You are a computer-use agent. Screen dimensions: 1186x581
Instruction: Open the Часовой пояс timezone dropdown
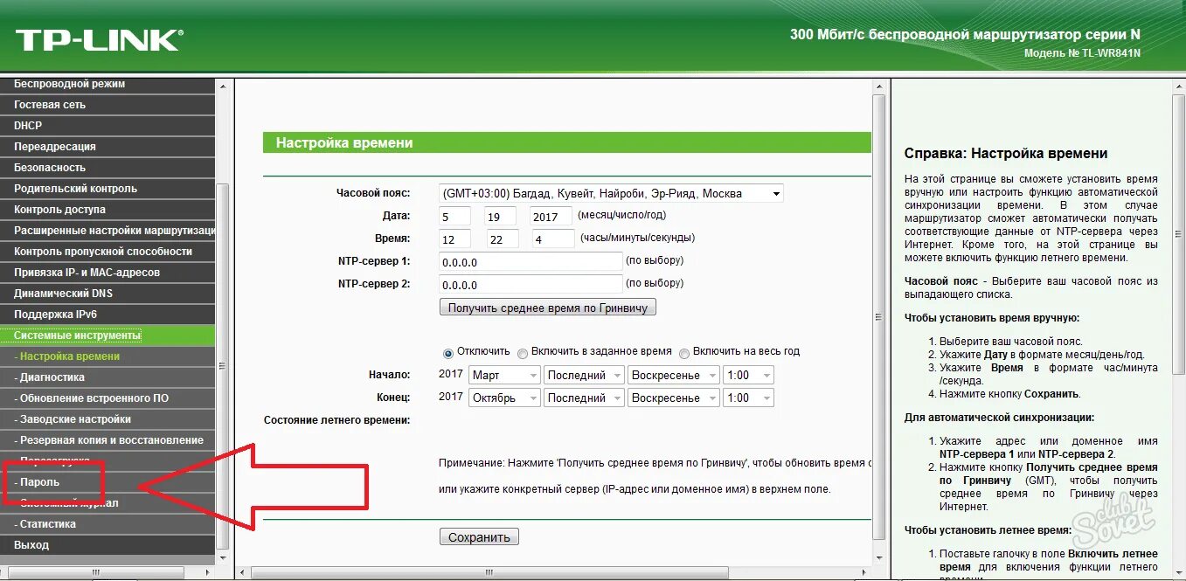click(611, 193)
